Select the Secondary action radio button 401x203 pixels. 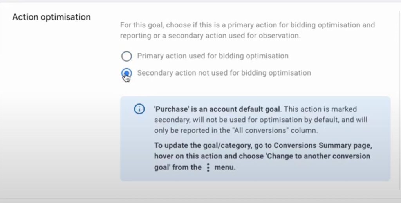[x=126, y=73]
